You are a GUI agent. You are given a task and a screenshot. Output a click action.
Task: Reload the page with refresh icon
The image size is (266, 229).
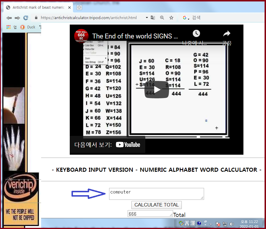click(26, 18)
